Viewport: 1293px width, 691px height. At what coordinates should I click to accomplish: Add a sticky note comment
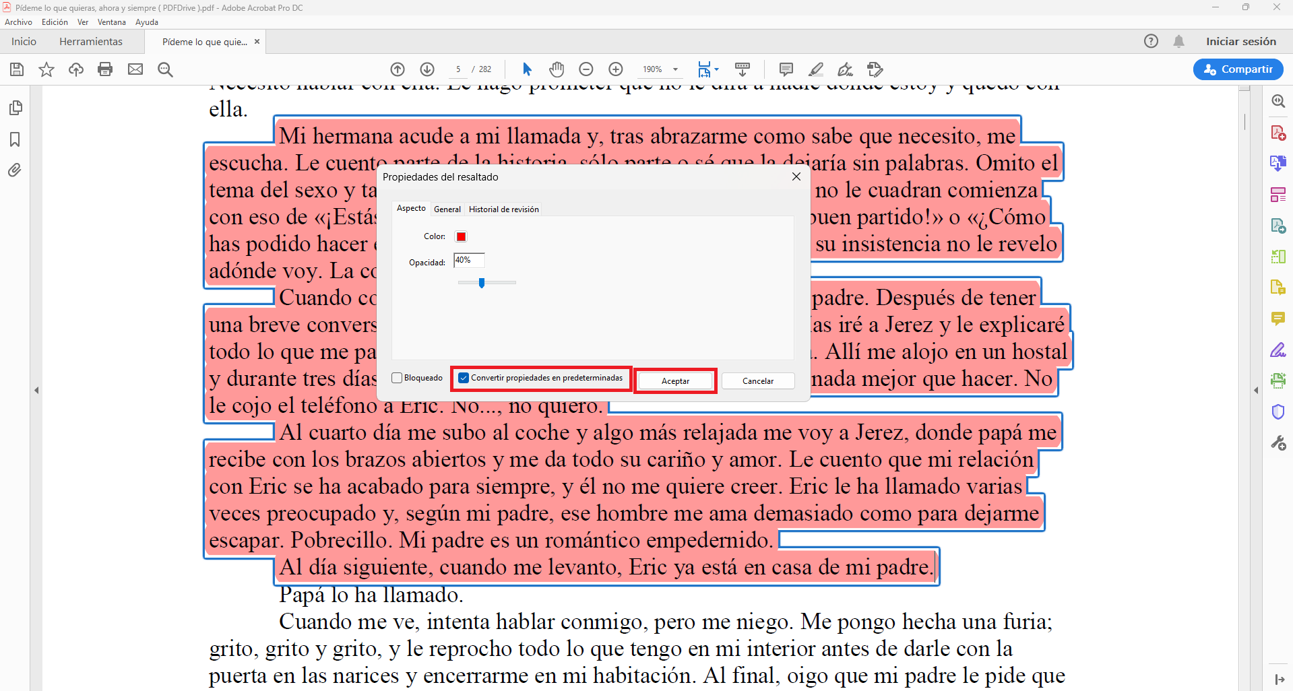click(x=786, y=69)
